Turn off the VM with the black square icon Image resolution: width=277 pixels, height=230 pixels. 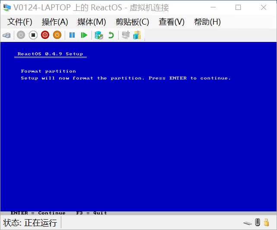[33, 35]
